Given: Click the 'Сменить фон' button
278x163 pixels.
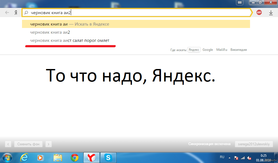Looking at the screenshot, I should (29, 144).
